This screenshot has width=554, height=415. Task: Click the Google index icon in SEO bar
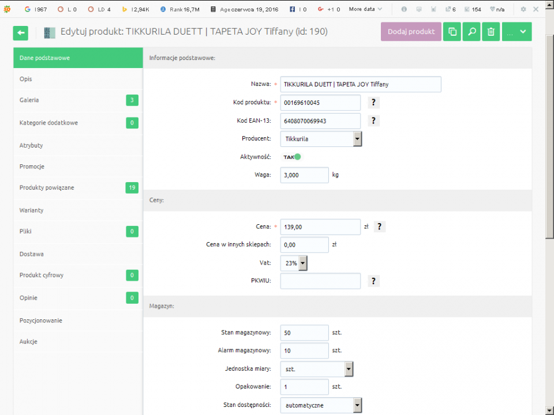[x=28, y=9]
